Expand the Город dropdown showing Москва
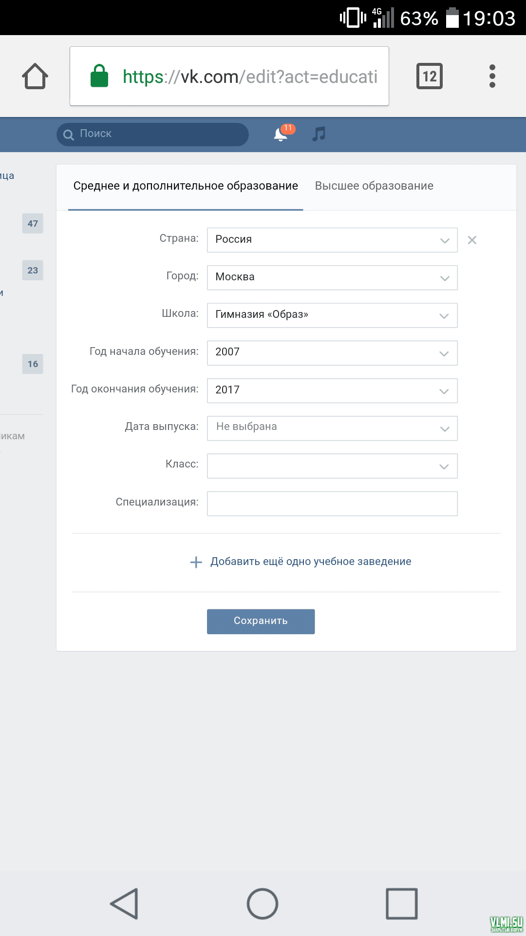The image size is (526, 936). (332, 277)
